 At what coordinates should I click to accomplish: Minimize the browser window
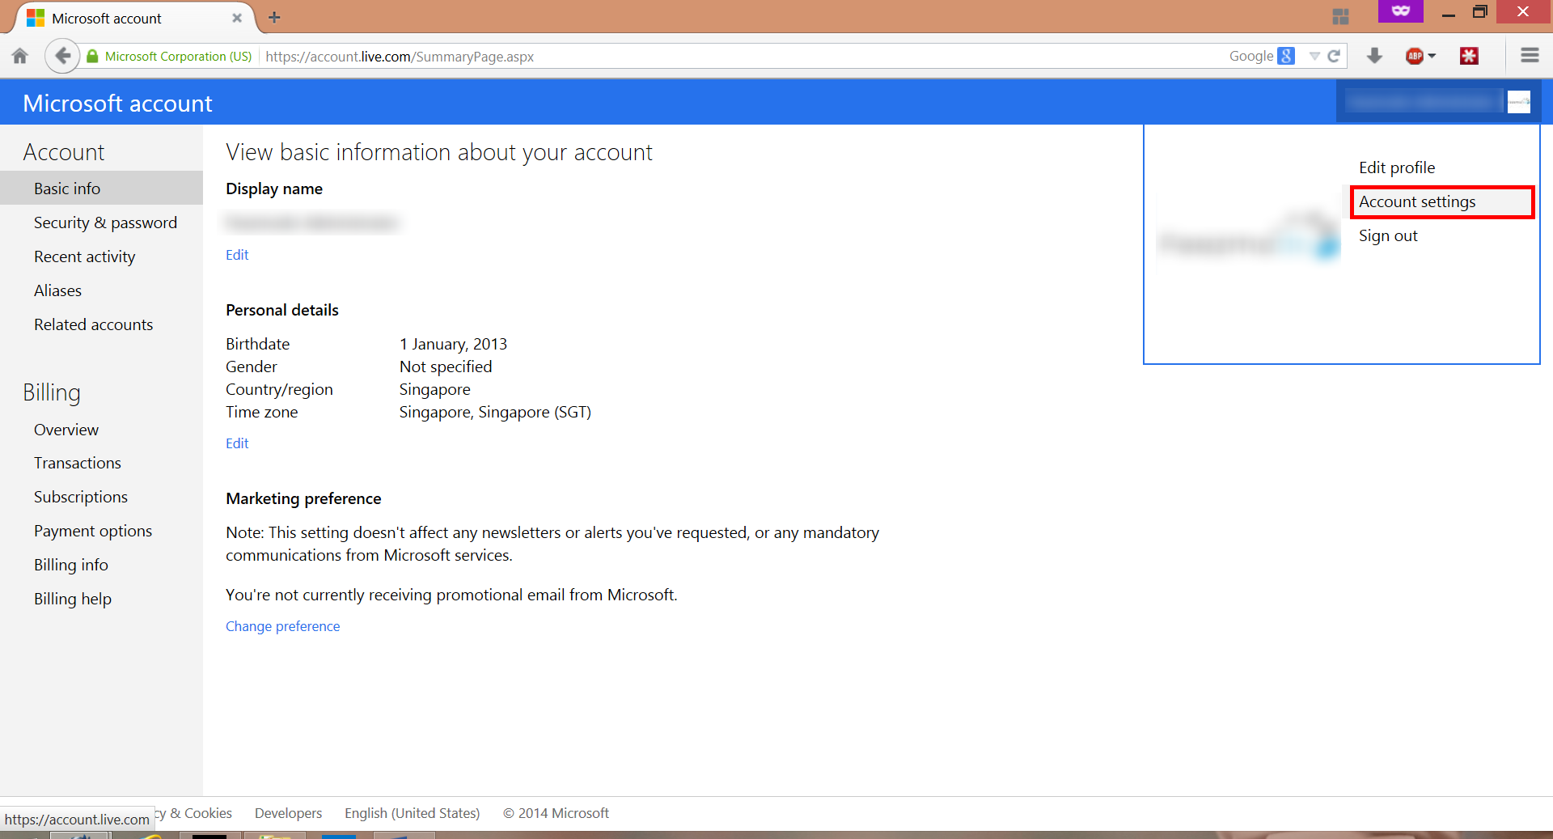1448,13
